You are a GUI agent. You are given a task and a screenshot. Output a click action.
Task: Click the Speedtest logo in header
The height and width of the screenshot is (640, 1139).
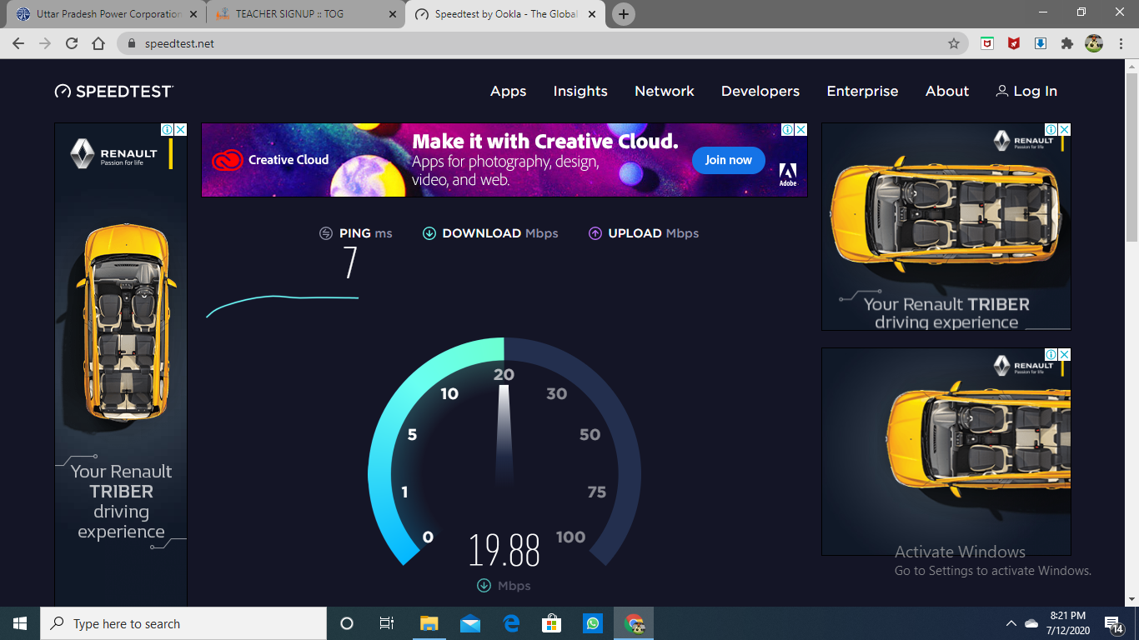[114, 92]
